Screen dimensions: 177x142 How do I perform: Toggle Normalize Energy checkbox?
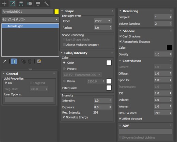[x=64, y=117]
